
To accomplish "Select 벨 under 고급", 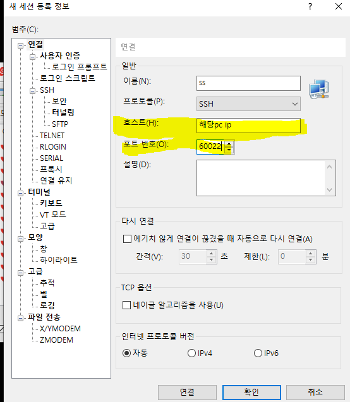I will tap(44, 294).
